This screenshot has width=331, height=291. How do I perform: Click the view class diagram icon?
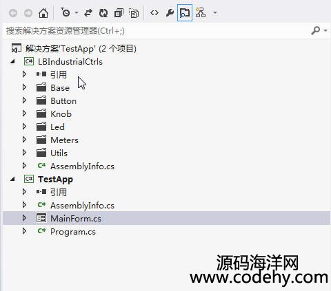[x=201, y=12]
